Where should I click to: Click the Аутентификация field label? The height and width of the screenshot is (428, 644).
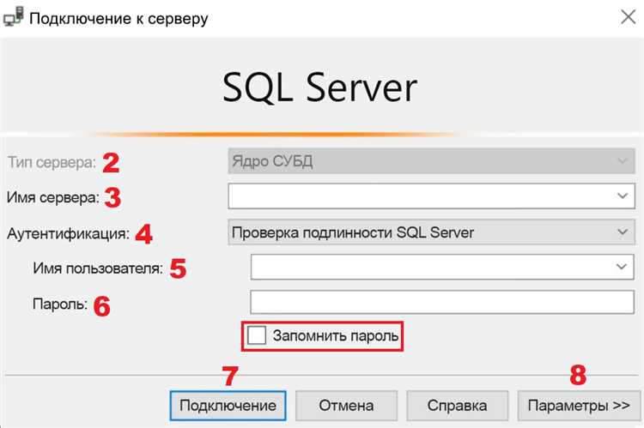click(67, 232)
